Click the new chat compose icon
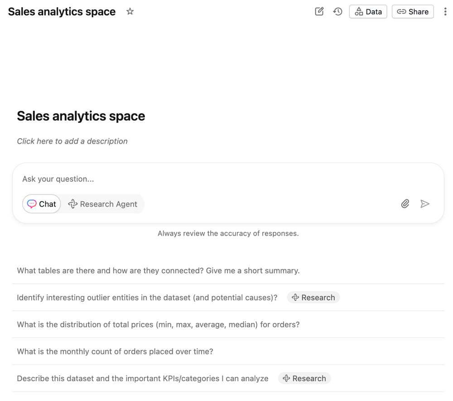This screenshot has height=401, width=453. tap(319, 12)
